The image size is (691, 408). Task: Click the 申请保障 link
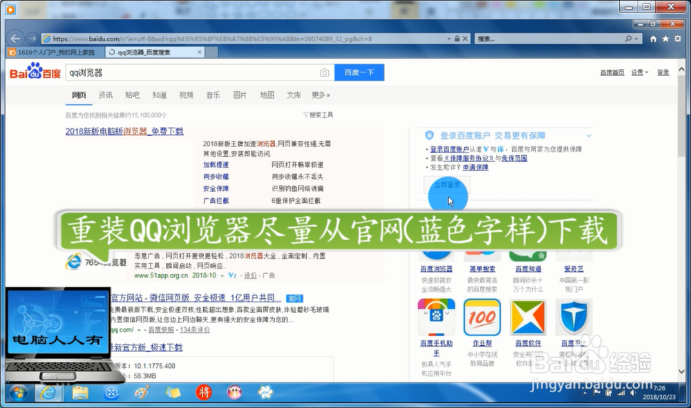tap(475, 167)
